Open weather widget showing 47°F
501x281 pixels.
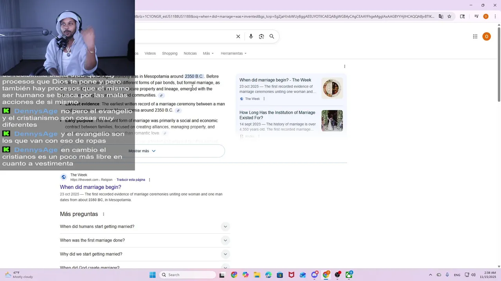[x=18, y=275]
